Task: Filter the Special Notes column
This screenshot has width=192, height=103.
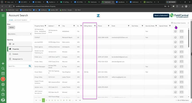Action: 170,26
